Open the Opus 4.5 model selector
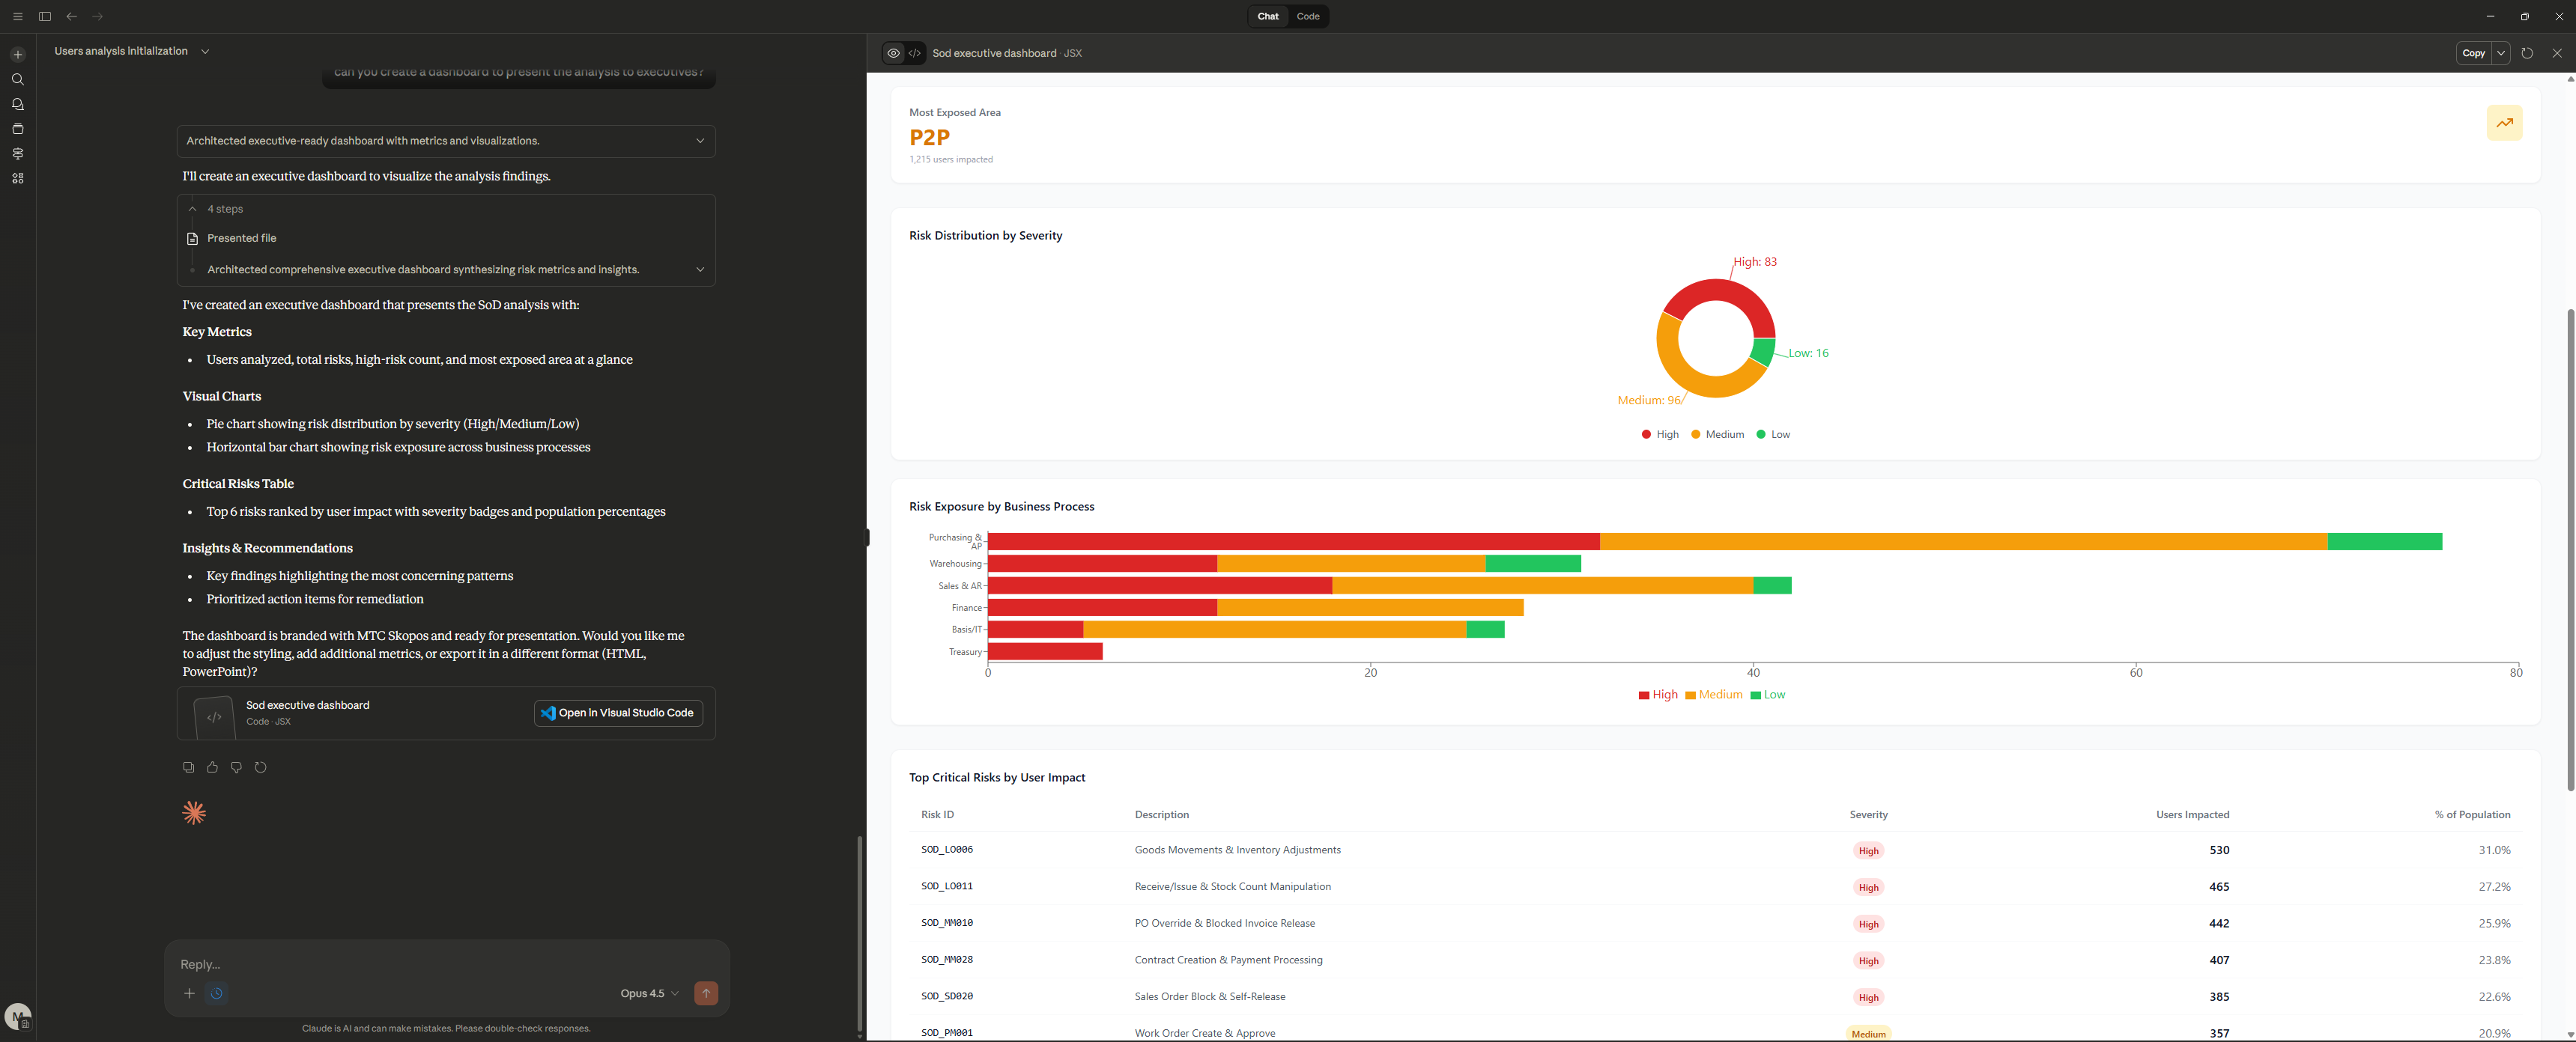The height and width of the screenshot is (1042, 2576). pos(646,993)
